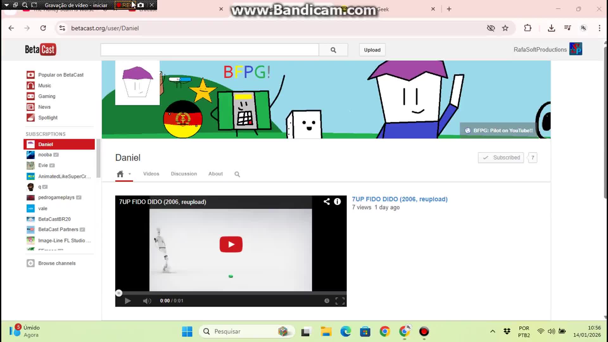Open 7UP FIDO DIDO video title link
This screenshot has height=342, width=608.
pos(400,199)
